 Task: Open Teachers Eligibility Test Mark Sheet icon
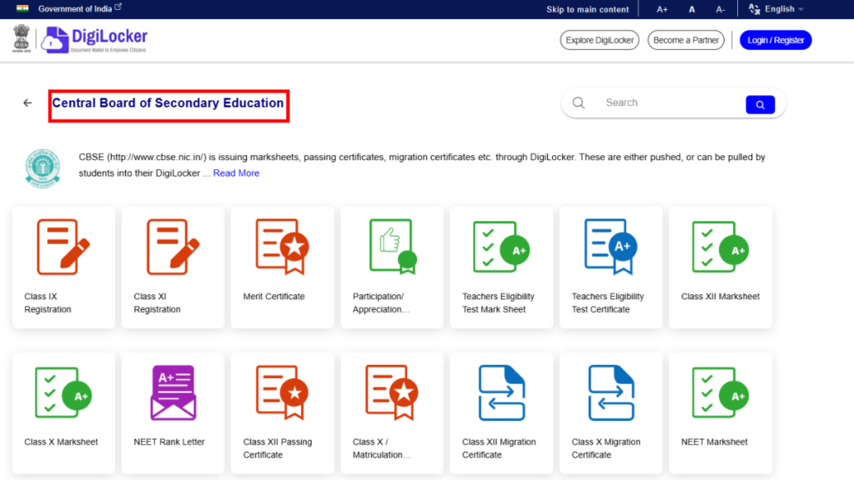pos(501,247)
